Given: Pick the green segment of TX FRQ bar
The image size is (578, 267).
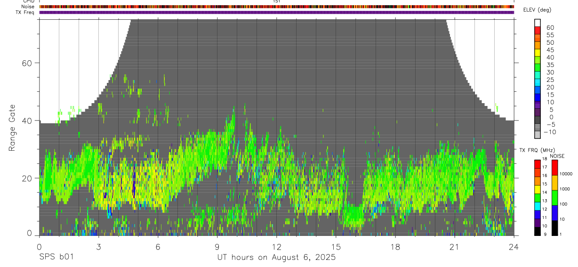Looking at the screenshot, I should coord(537,198).
